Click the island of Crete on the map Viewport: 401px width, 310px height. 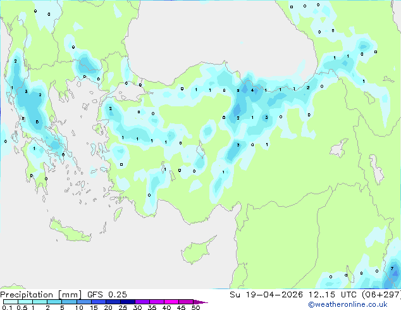click(70, 232)
